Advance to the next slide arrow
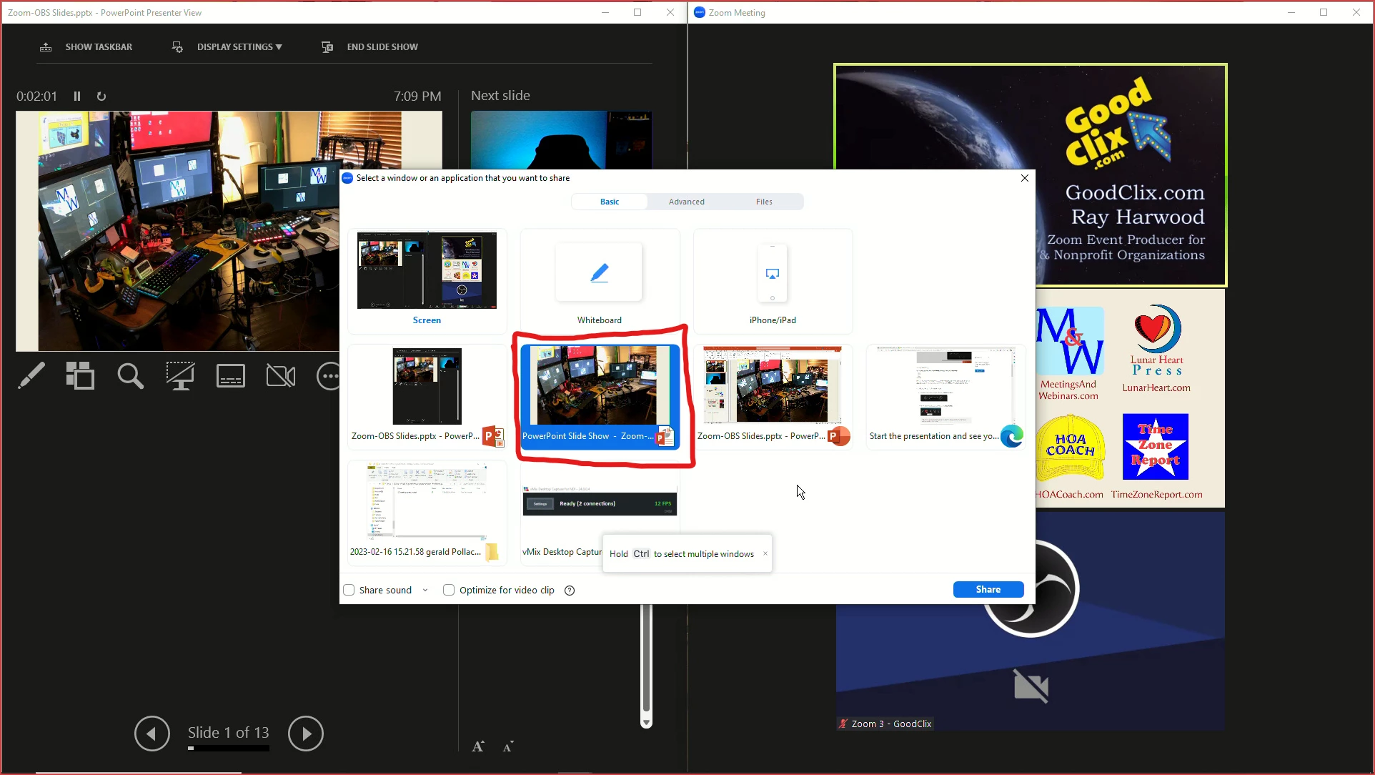 click(x=306, y=734)
